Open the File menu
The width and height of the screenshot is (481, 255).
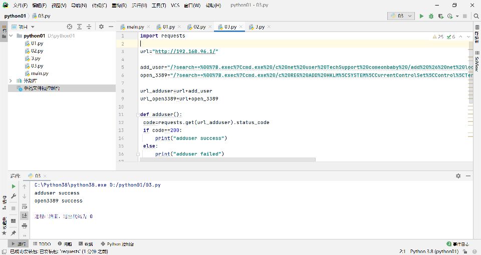click(20, 5)
